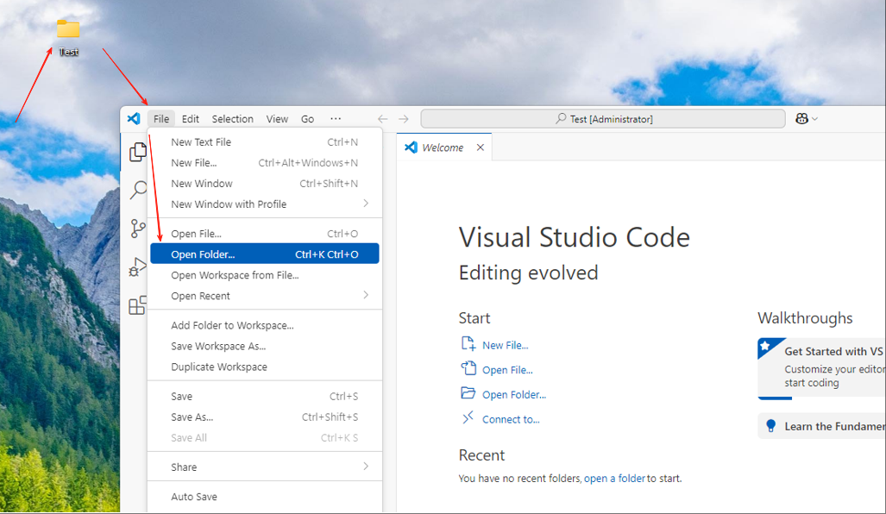Open the Test folder on desktop
This screenshot has height=514, width=886.
(68, 29)
